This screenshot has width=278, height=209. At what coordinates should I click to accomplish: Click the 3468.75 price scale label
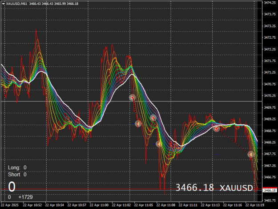270,131
